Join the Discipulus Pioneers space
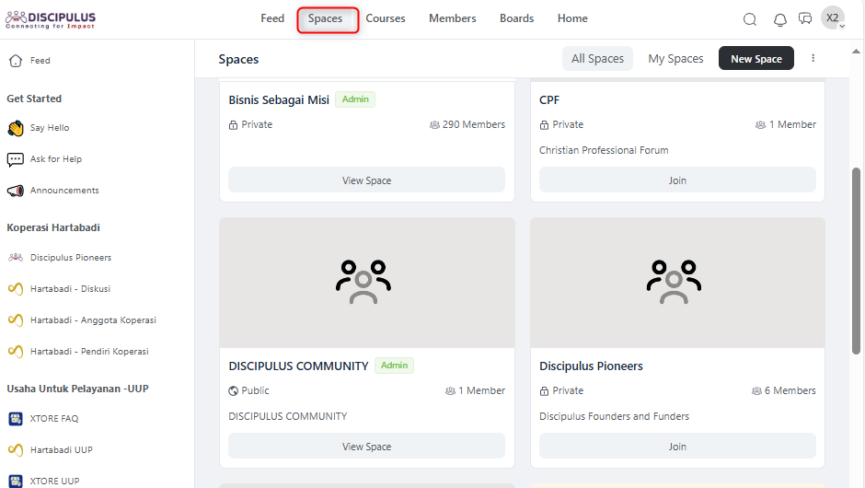This screenshot has height=488, width=865. pyautogui.click(x=677, y=447)
